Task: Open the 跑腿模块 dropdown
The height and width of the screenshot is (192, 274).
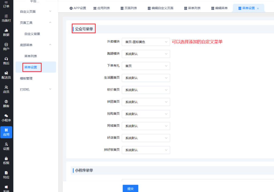Action: tap(146, 54)
